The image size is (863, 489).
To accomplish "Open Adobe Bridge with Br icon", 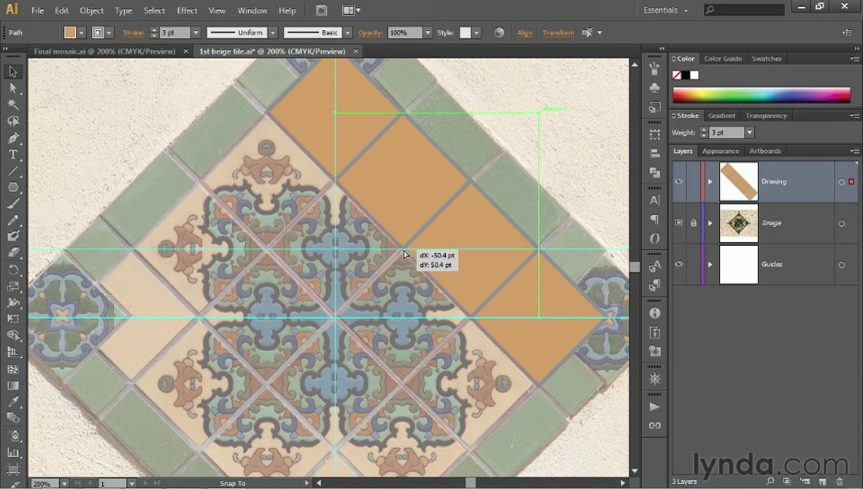I will [322, 10].
